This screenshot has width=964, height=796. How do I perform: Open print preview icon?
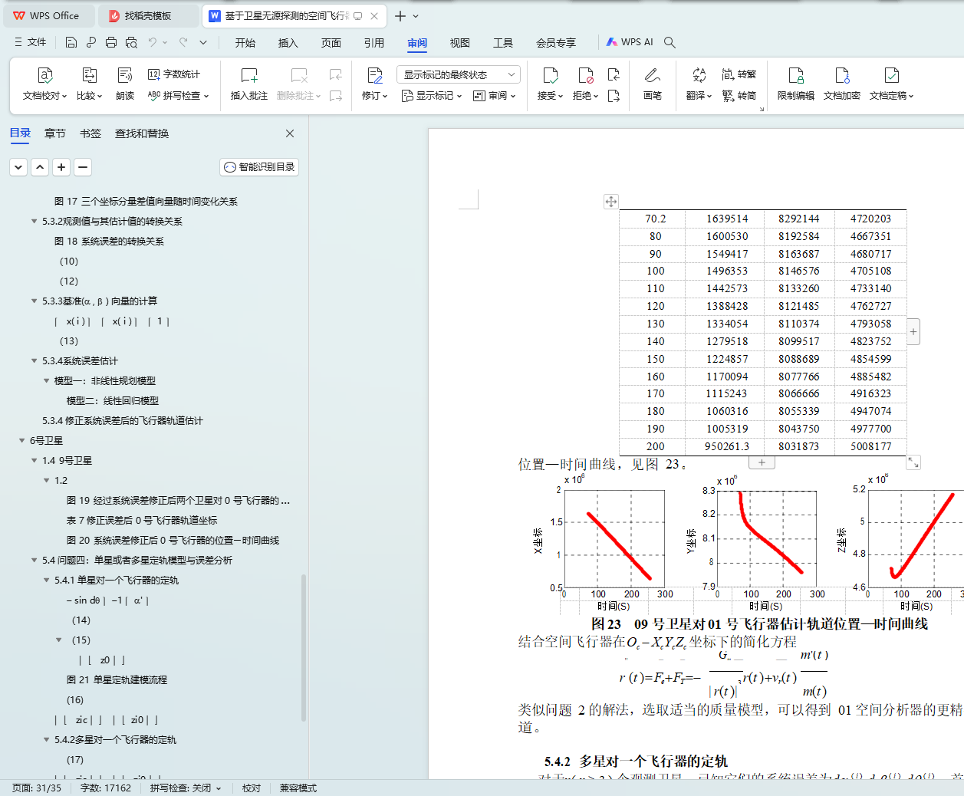click(131, 42)
